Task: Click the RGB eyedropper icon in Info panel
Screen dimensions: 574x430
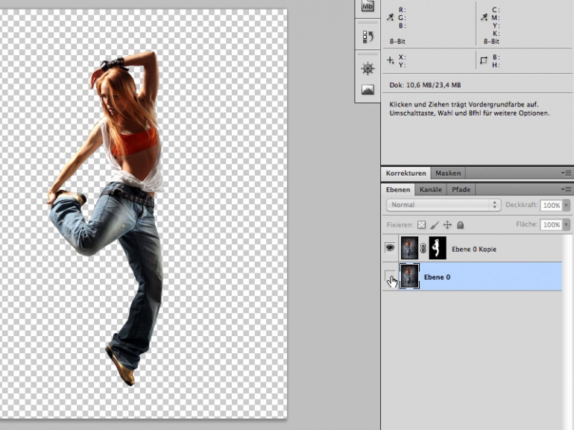Action: [390, 17]
